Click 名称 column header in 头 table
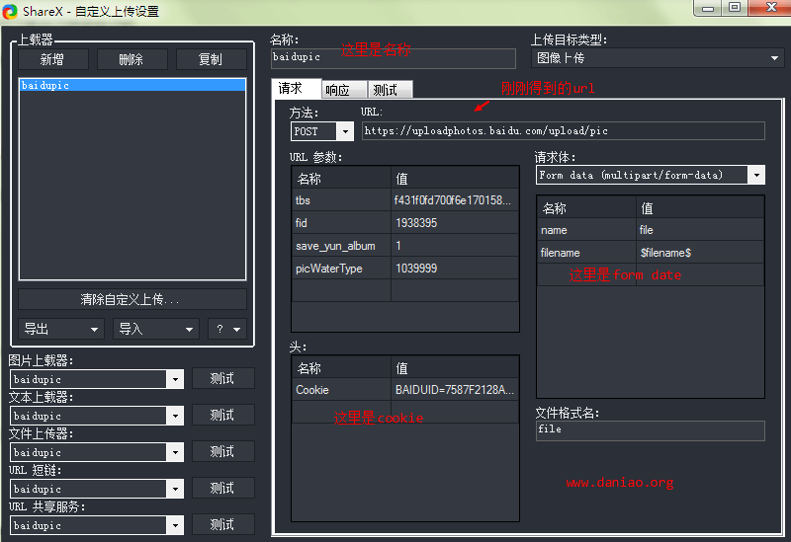 point(341,367)
